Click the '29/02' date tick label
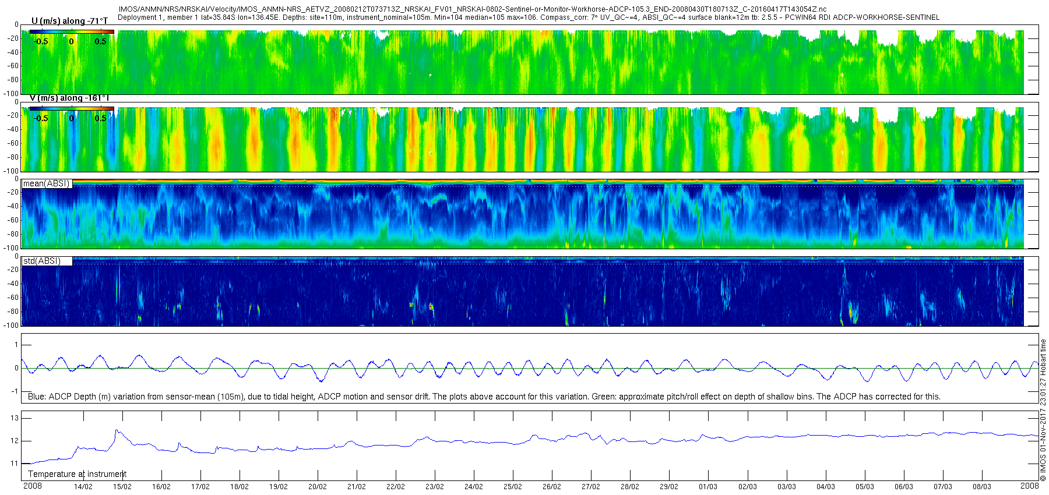The height and width of the screenshot is (495, 1049). pyautogui.click(x=669, y=487)
